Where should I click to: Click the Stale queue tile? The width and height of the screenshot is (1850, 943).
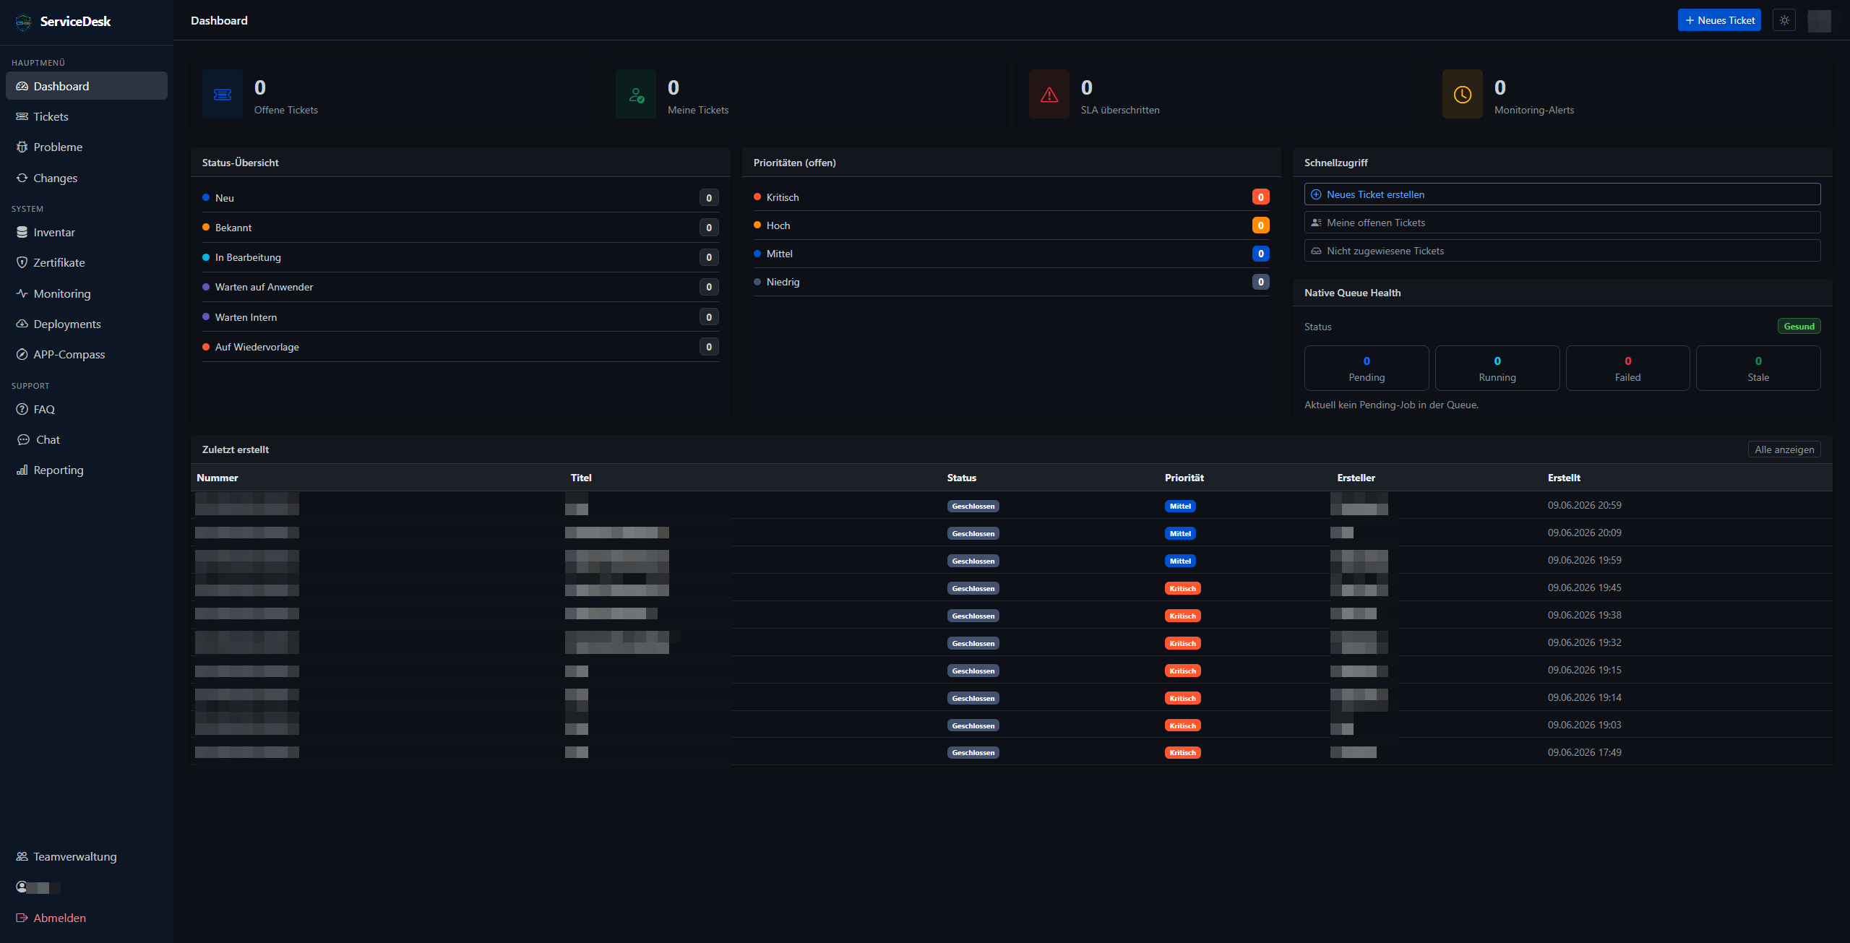(x=1758, y=369)
